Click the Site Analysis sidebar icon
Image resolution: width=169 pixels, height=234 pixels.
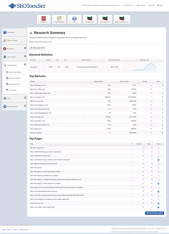click(x=5, y=57)
